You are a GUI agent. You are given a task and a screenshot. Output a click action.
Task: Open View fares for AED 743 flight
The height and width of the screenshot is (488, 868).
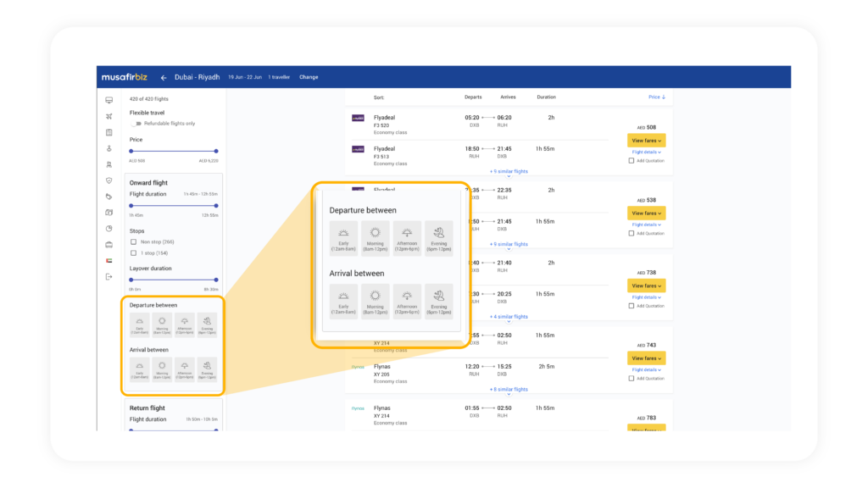[x=646, y=358]
